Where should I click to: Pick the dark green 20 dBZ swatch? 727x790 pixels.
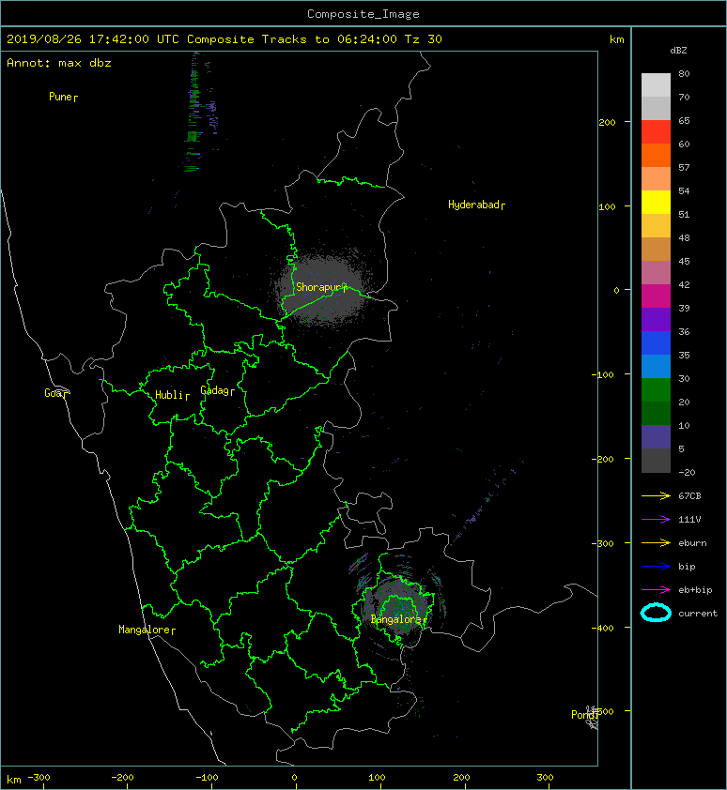pyautogui.click(x=656, y=413)
